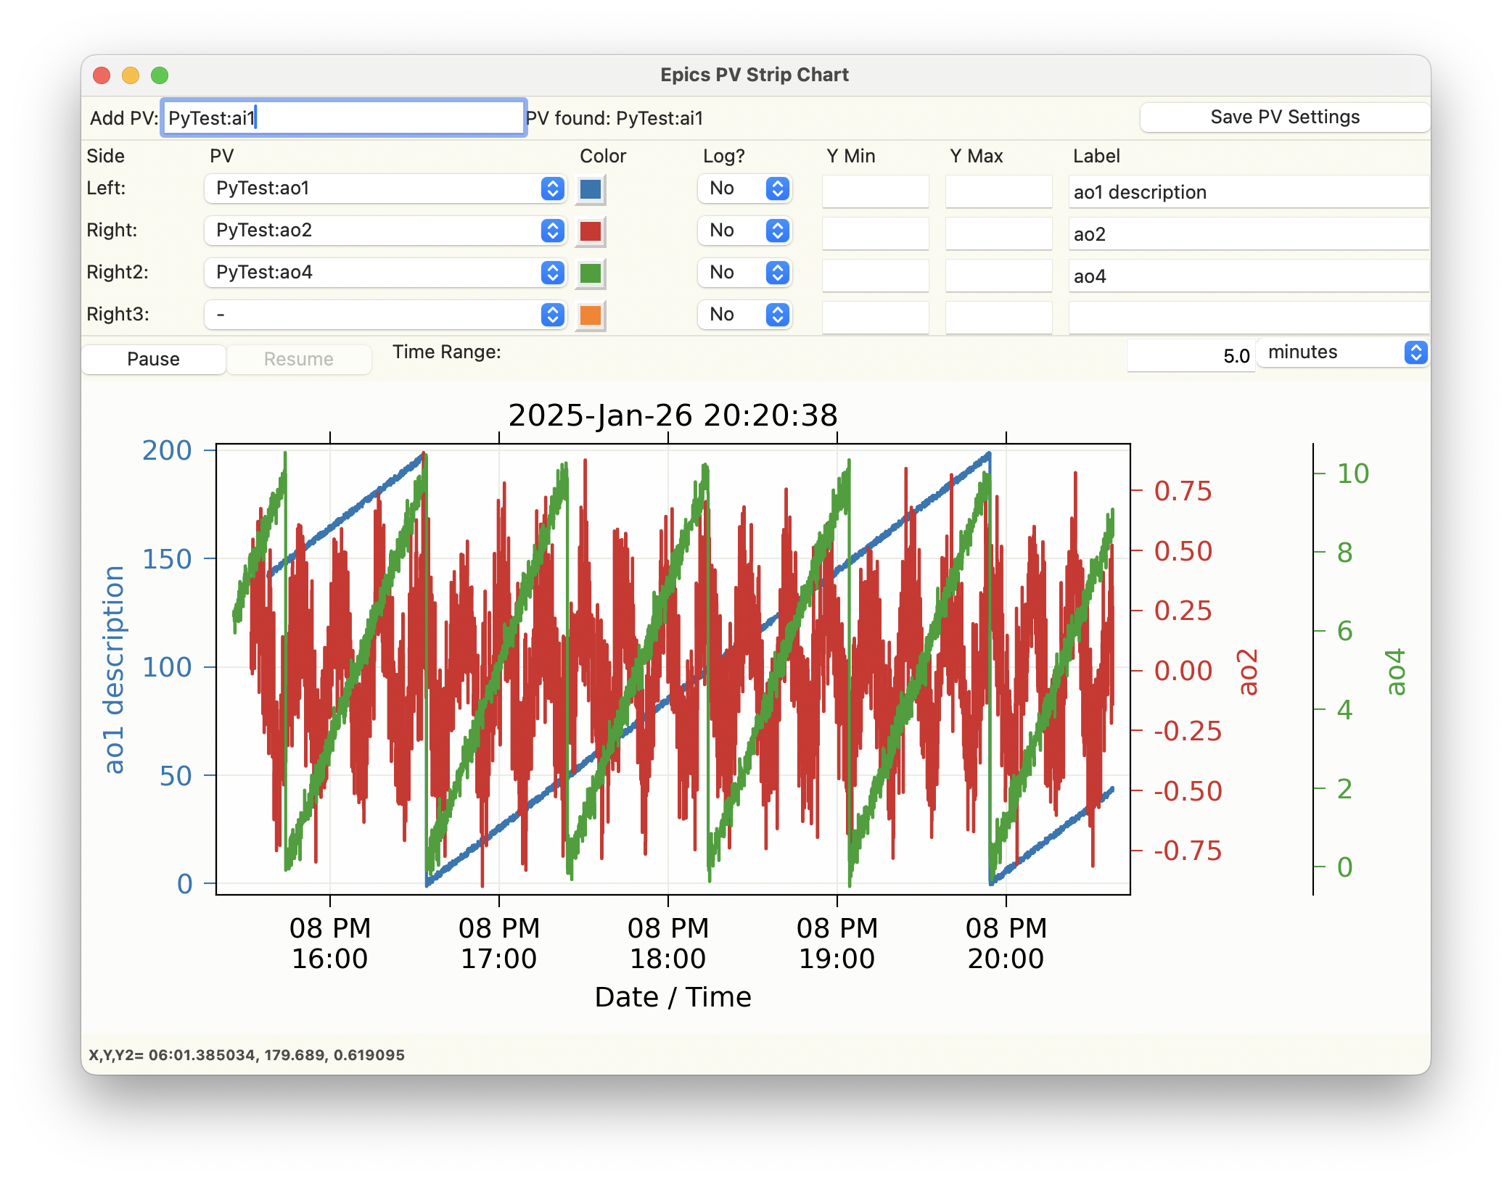
Task: Open the empty Right3 PV dropdown
Action: [x=385, y=315]
